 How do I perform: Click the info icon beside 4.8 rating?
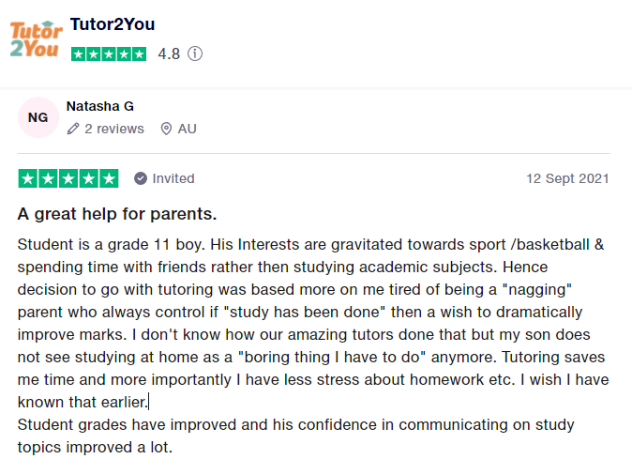pyautogui.click(x=195, y=54)
